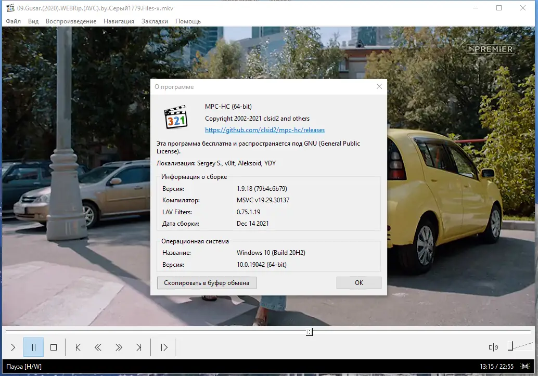Click LAV Filters value 0.75.1.19
Image resolution: width=538 pixels, height=376 pixels.
(x=248, y=212)
